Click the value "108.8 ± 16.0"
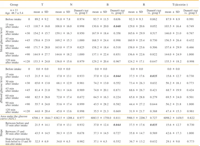Image resolution: width=200 pixels, height=146 pixels. pyautogui.click(x=63, y=26)
